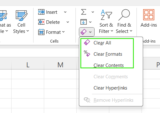Click the Format icon in Cells group

coord(41,32)
